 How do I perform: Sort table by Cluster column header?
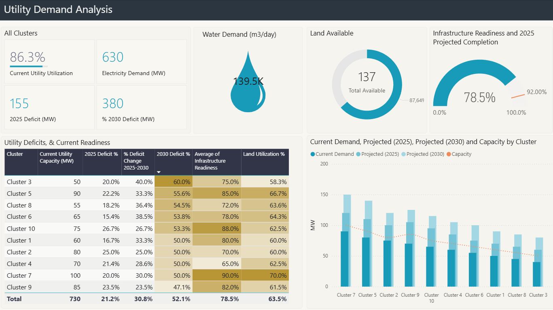15,154
